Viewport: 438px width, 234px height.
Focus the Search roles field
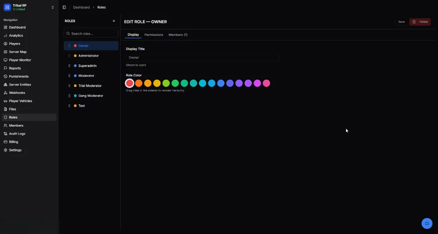[x=91, y=33]
